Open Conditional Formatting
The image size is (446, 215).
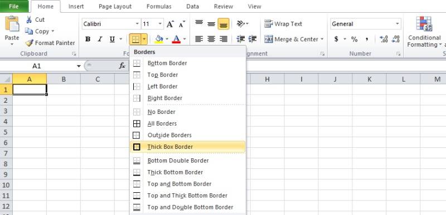424,32
